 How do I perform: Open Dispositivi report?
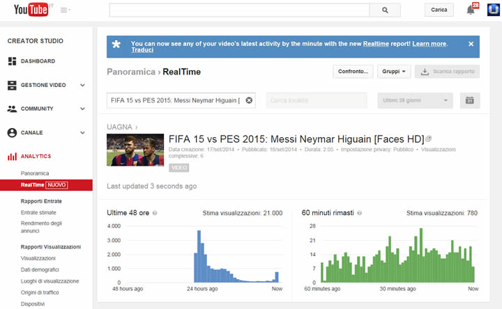coord(33,304)
